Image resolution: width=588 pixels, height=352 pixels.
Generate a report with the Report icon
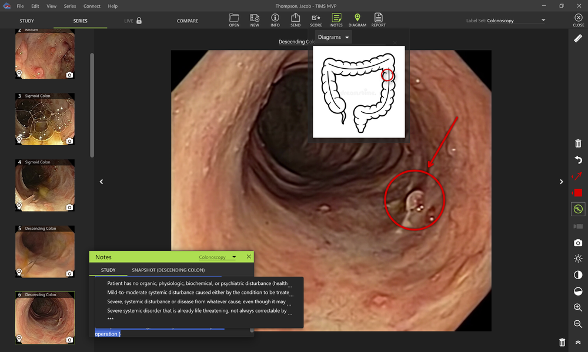(378, 19)
